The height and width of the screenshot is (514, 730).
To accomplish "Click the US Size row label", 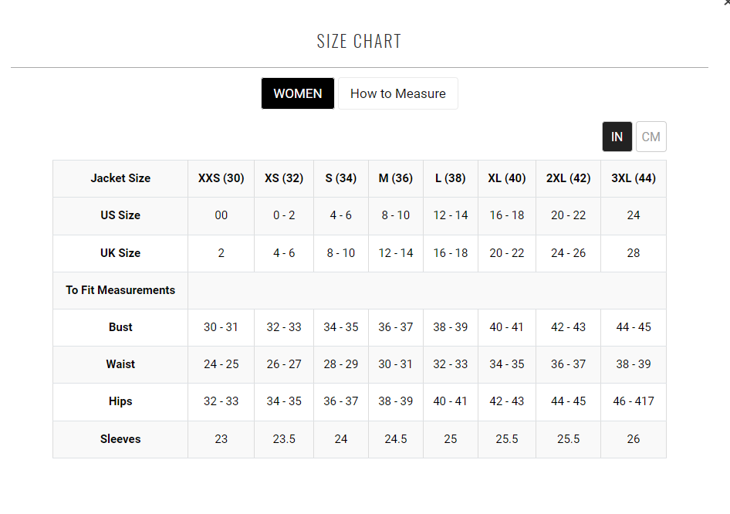I will pyautogui.click(x=120, y=215).
